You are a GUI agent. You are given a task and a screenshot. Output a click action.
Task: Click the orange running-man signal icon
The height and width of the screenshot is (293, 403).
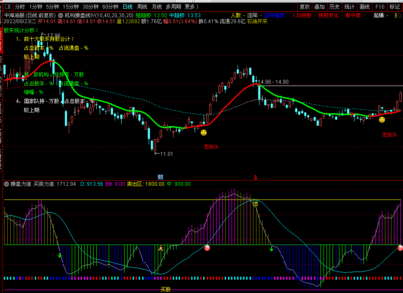pyautogui.click(x=161, y=248)
